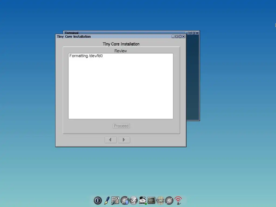Click the Proceed button
Viewport: 276px width, 207px height.
coord(121,126)
